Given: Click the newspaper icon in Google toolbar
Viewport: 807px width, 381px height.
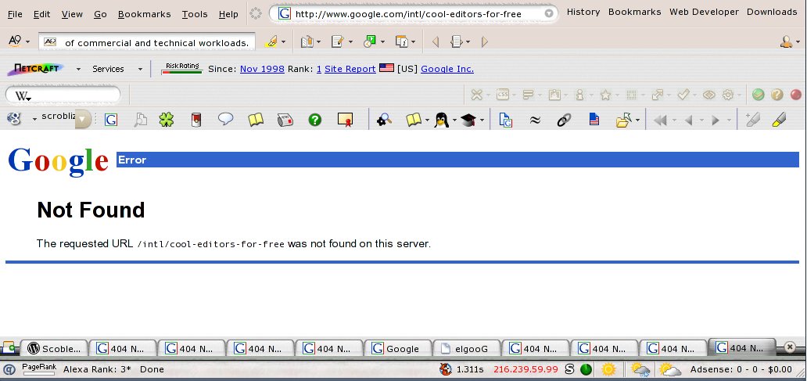Looking at the screenshot, I should (x=285, y=120).
